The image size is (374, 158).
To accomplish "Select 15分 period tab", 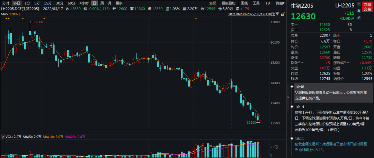I will tap(48, 3).
